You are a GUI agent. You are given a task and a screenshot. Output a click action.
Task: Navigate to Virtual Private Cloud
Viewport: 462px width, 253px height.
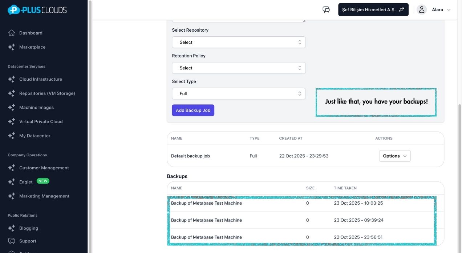pyautogui.click(x=41, y=122)
